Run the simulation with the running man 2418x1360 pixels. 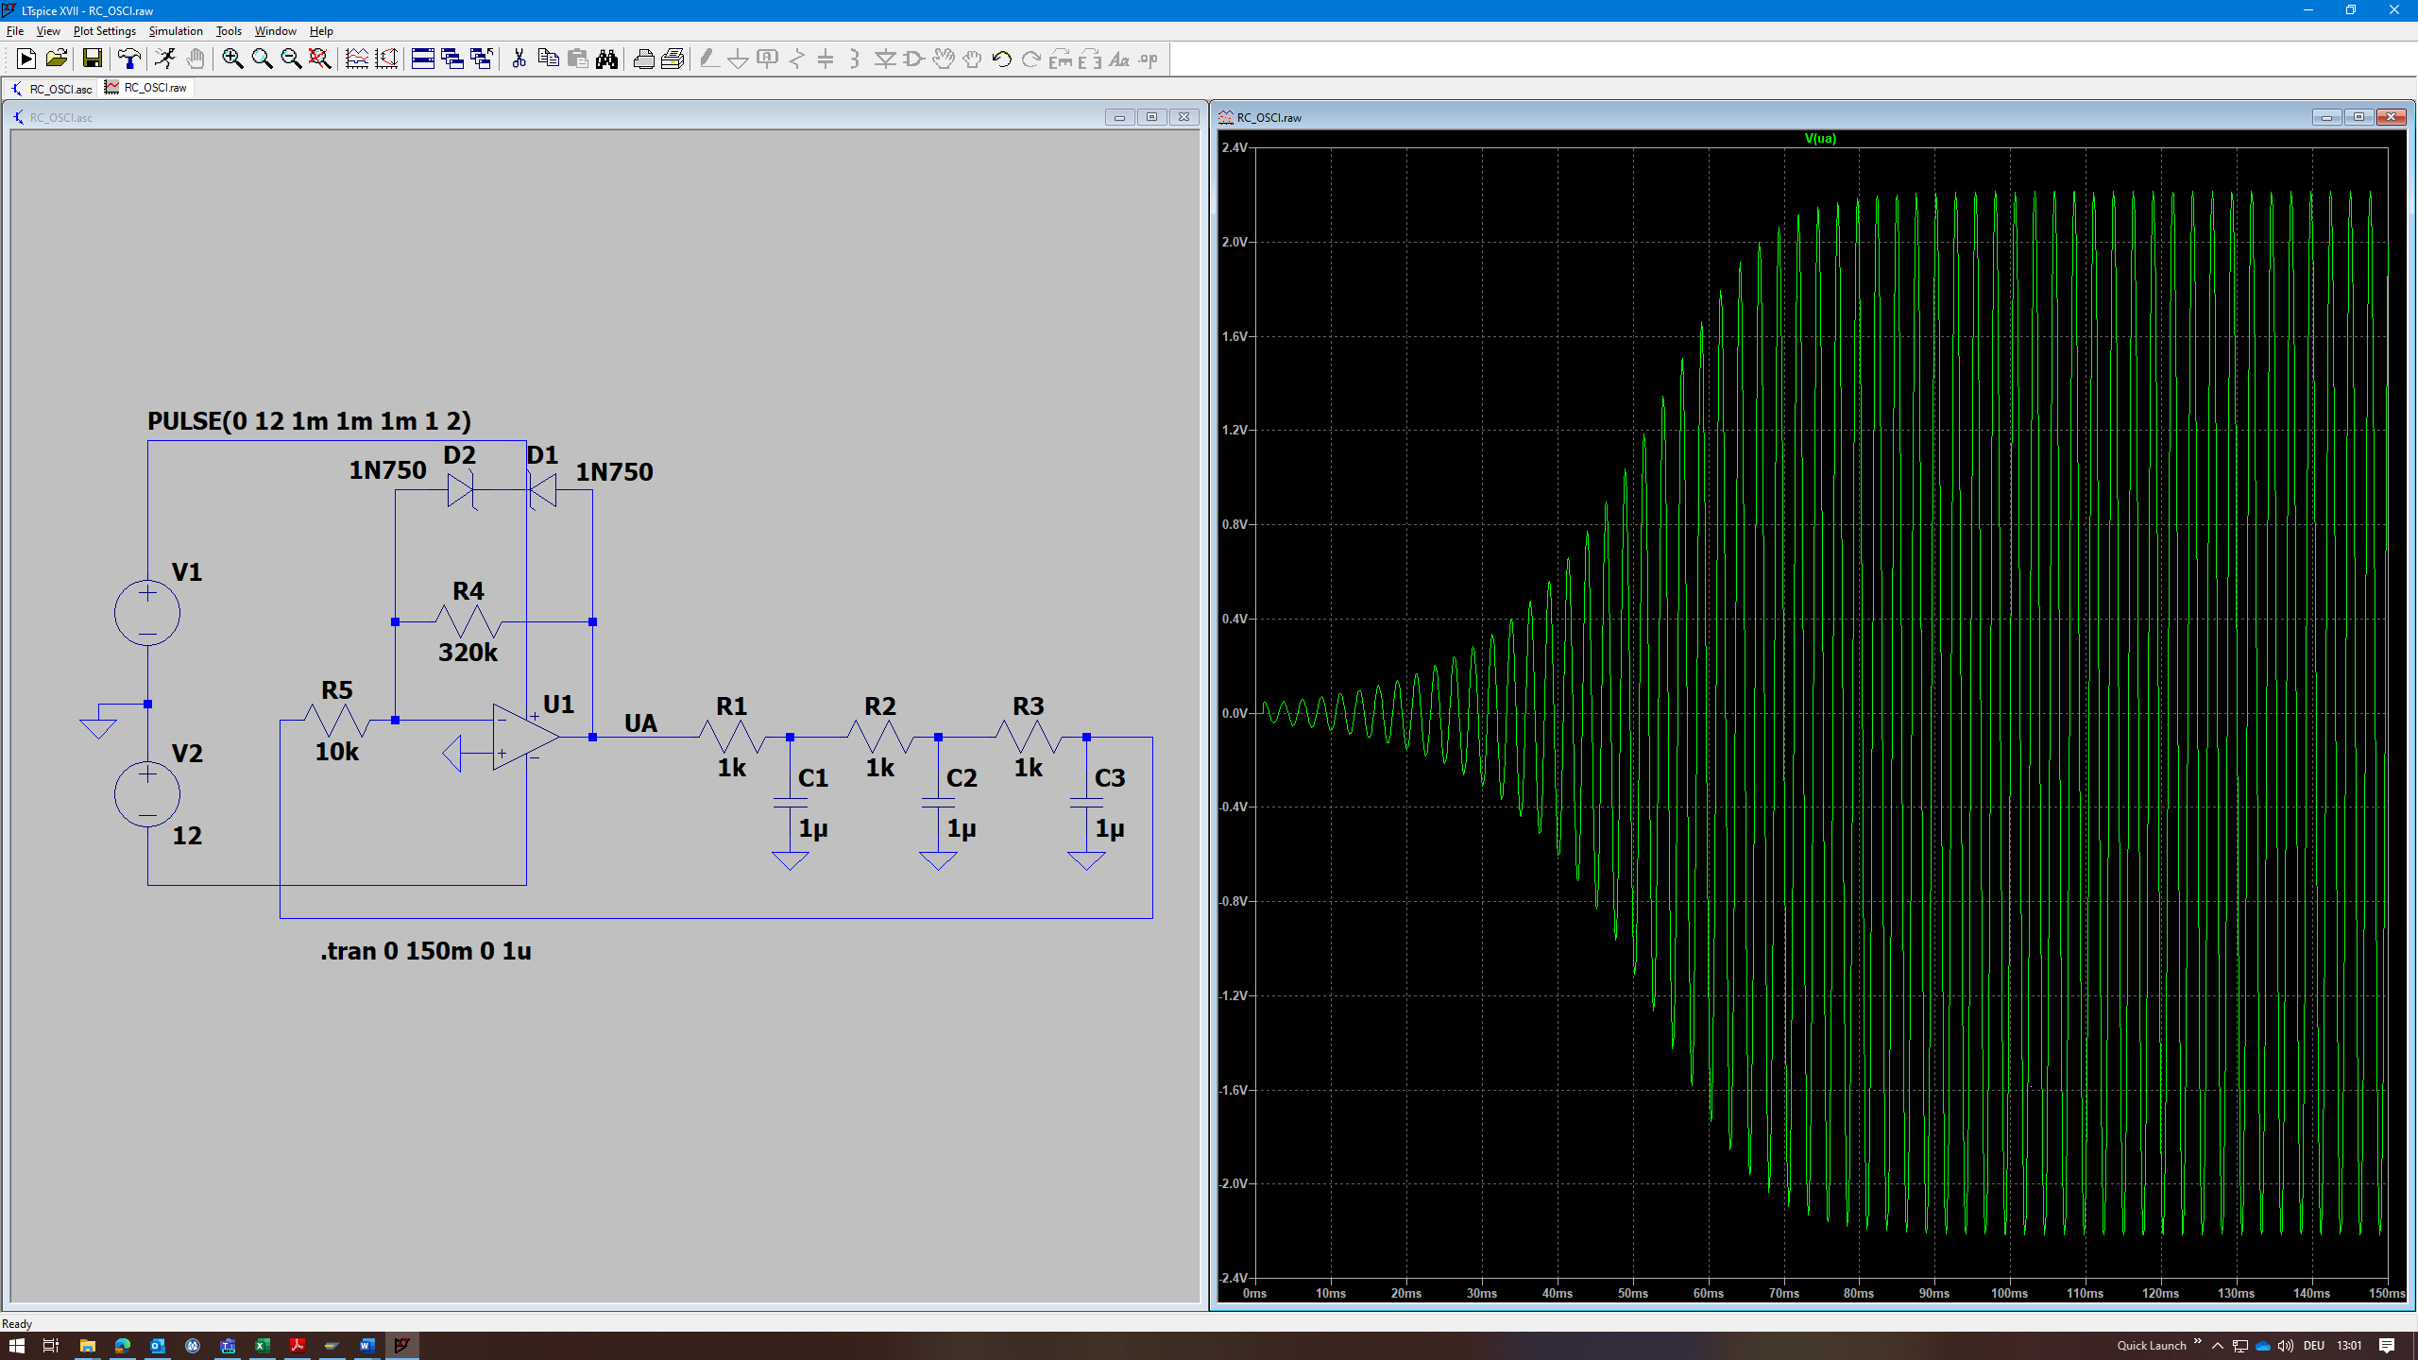click(x=165, y=59)
